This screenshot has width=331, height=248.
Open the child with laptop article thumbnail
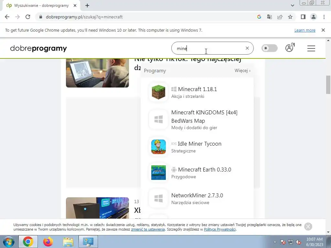point(97,73)
